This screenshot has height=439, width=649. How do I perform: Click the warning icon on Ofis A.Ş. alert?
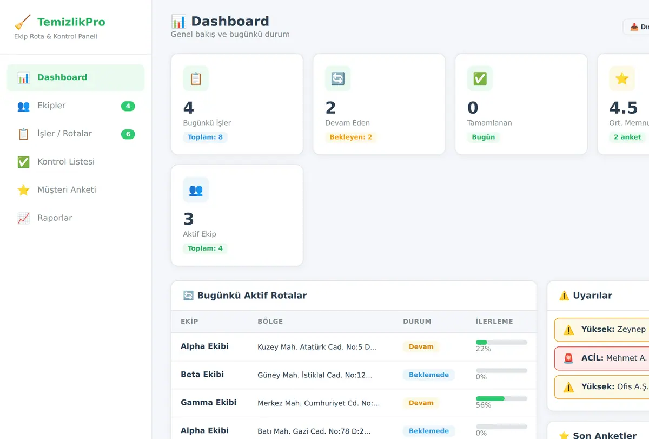(568, 387)
